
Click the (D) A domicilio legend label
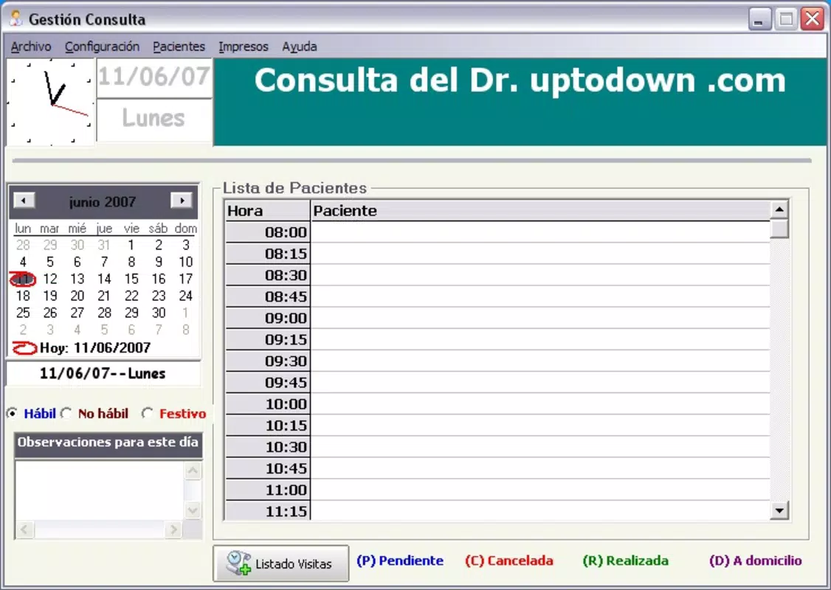coord(755,560)
